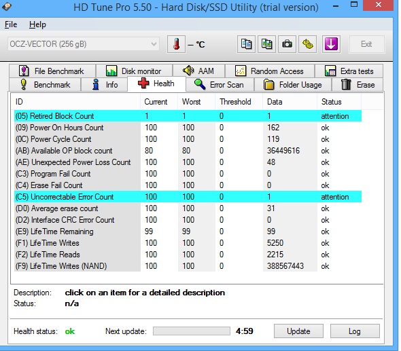Click the Data column header
The image size is (401, 351).
click(290, 102)
